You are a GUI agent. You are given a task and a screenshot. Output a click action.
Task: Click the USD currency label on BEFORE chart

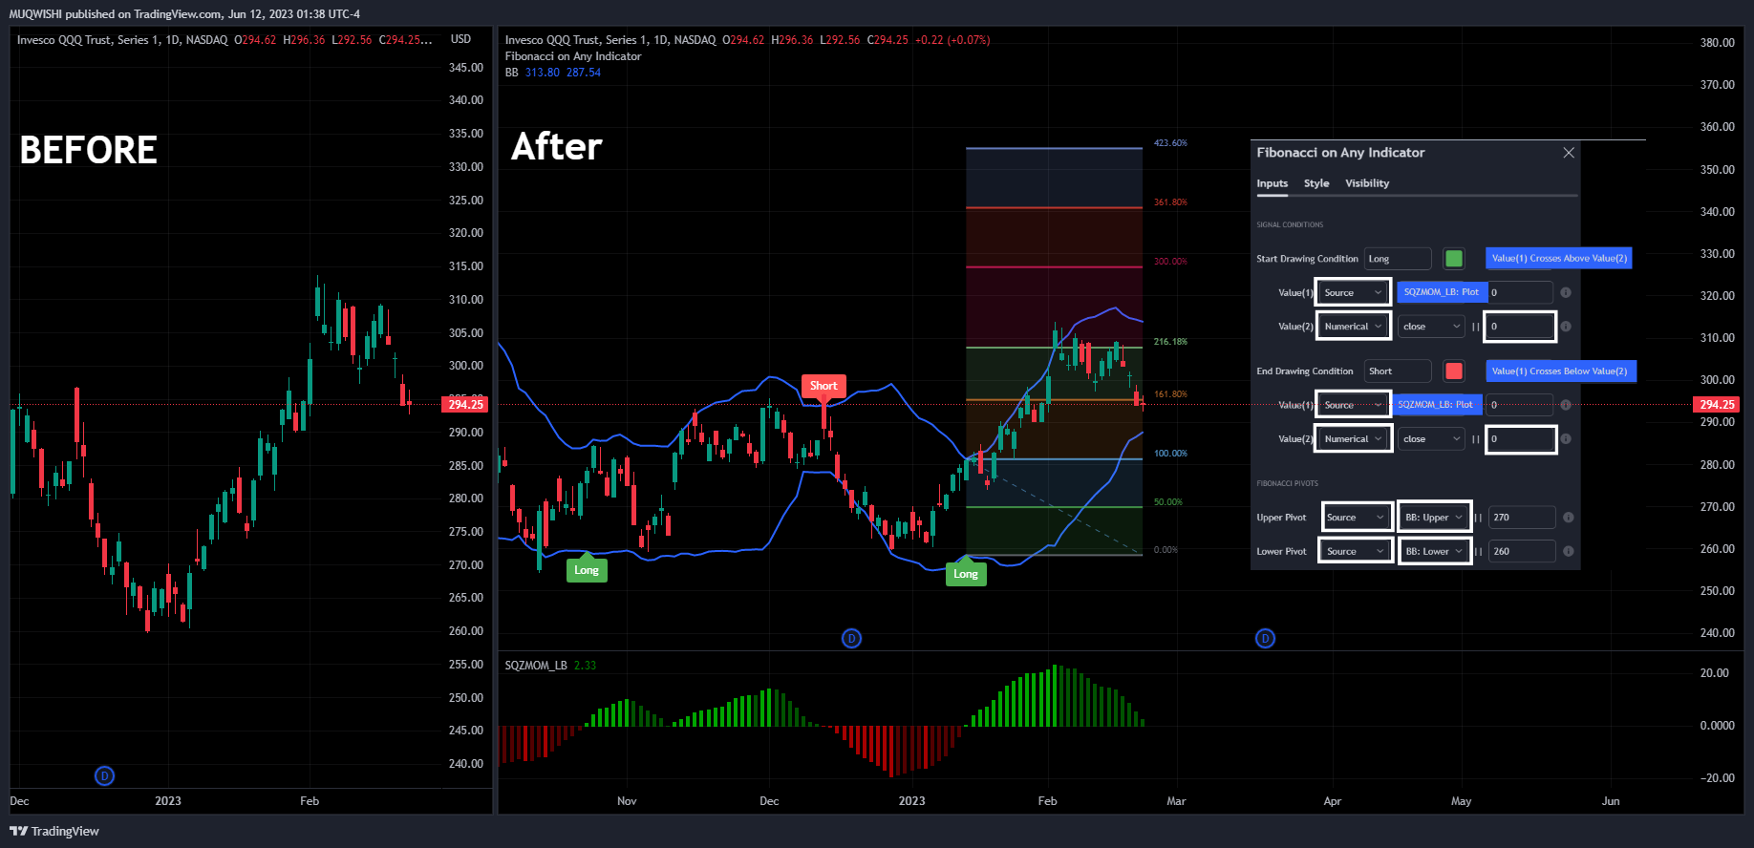(x=460, y=39)
